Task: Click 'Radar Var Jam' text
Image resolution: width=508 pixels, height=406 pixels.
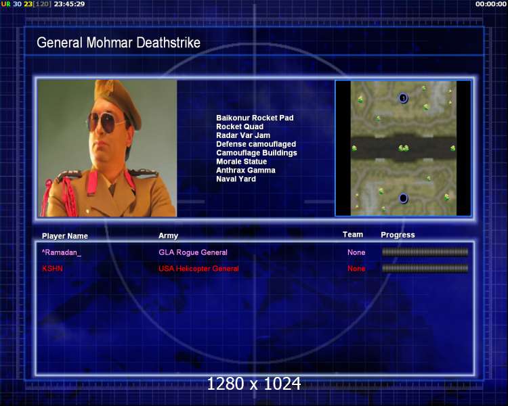Action: point(243,135)
